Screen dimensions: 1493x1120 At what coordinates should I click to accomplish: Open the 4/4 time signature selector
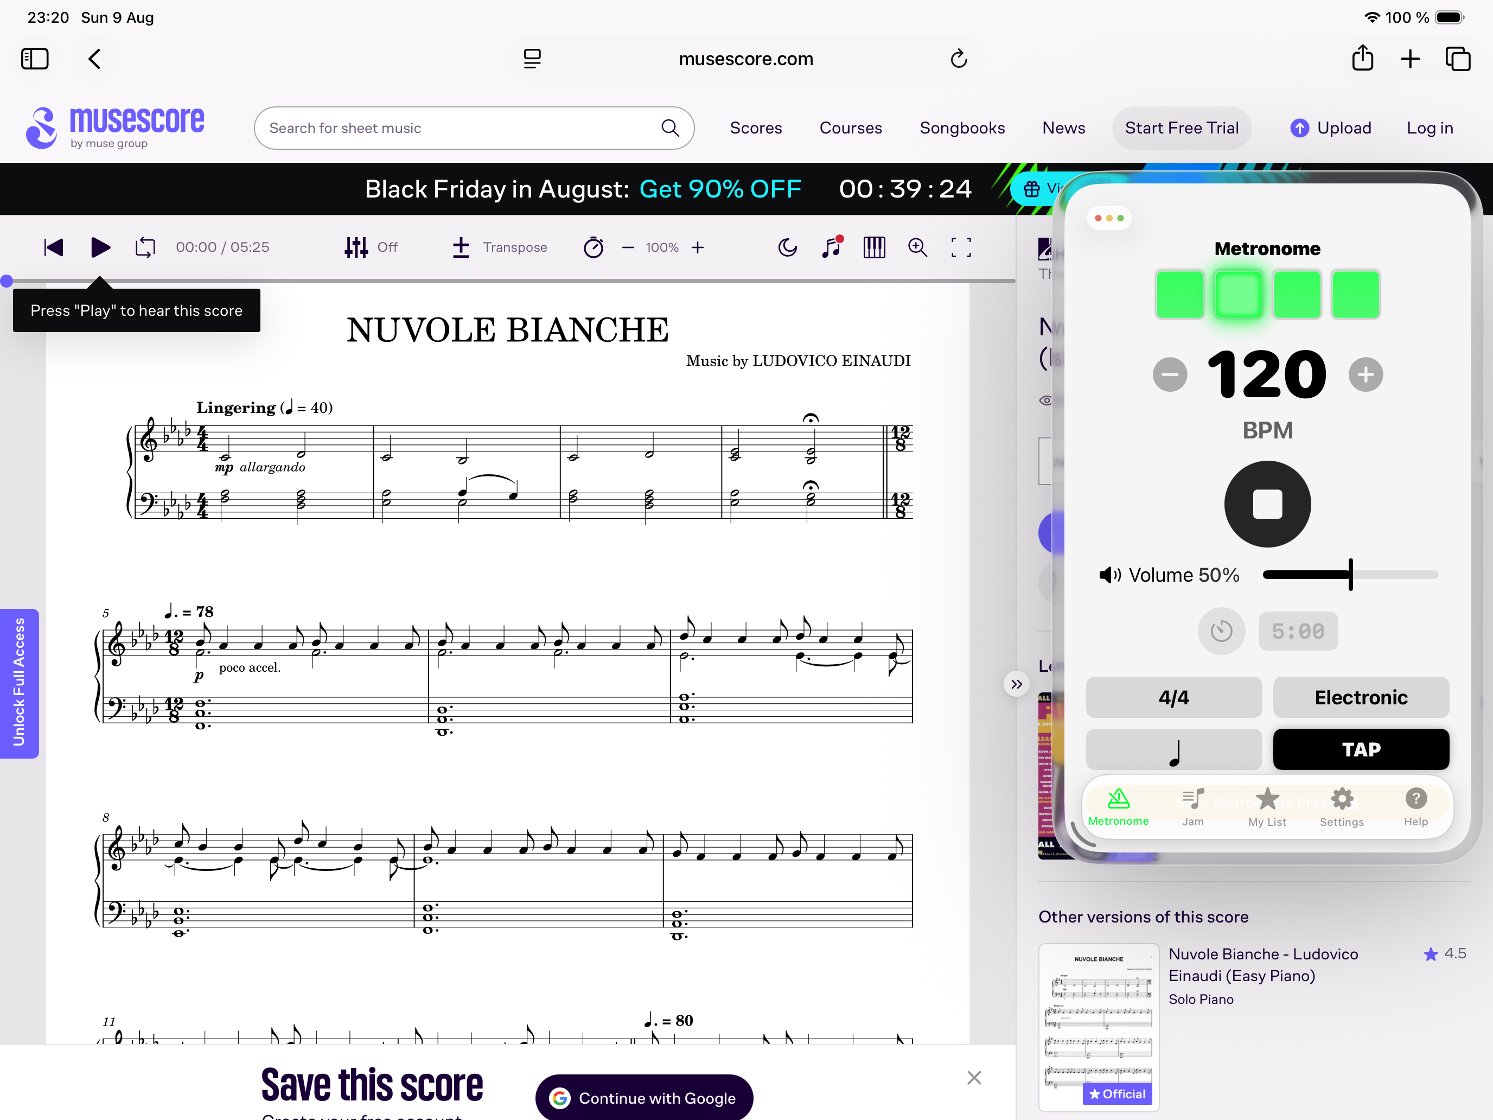tap(1174, 697)
